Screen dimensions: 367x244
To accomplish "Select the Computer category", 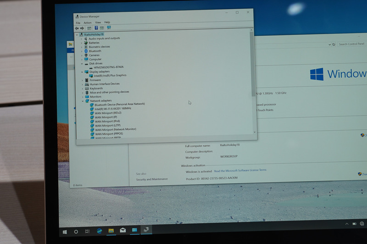I will pyautogui.click(x=95, y=60).
